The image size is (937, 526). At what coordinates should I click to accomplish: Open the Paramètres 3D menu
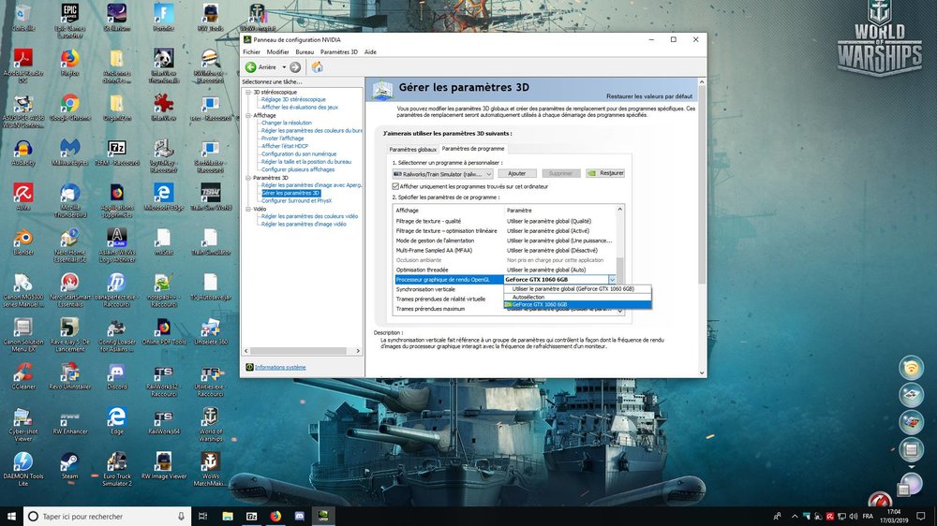pyautogui.click(x=339, y=51)
